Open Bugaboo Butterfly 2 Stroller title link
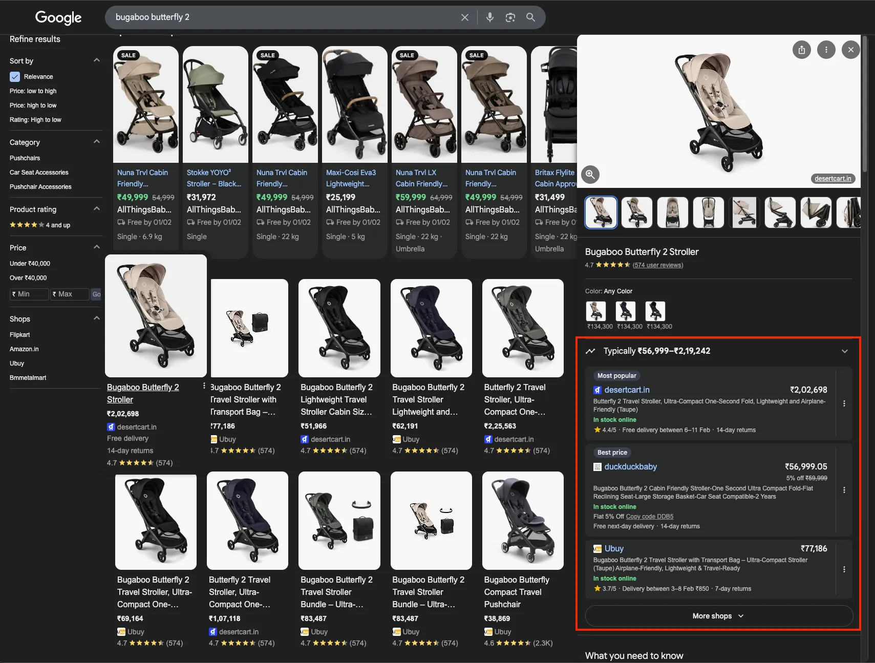875x663 pixels. 143,393
